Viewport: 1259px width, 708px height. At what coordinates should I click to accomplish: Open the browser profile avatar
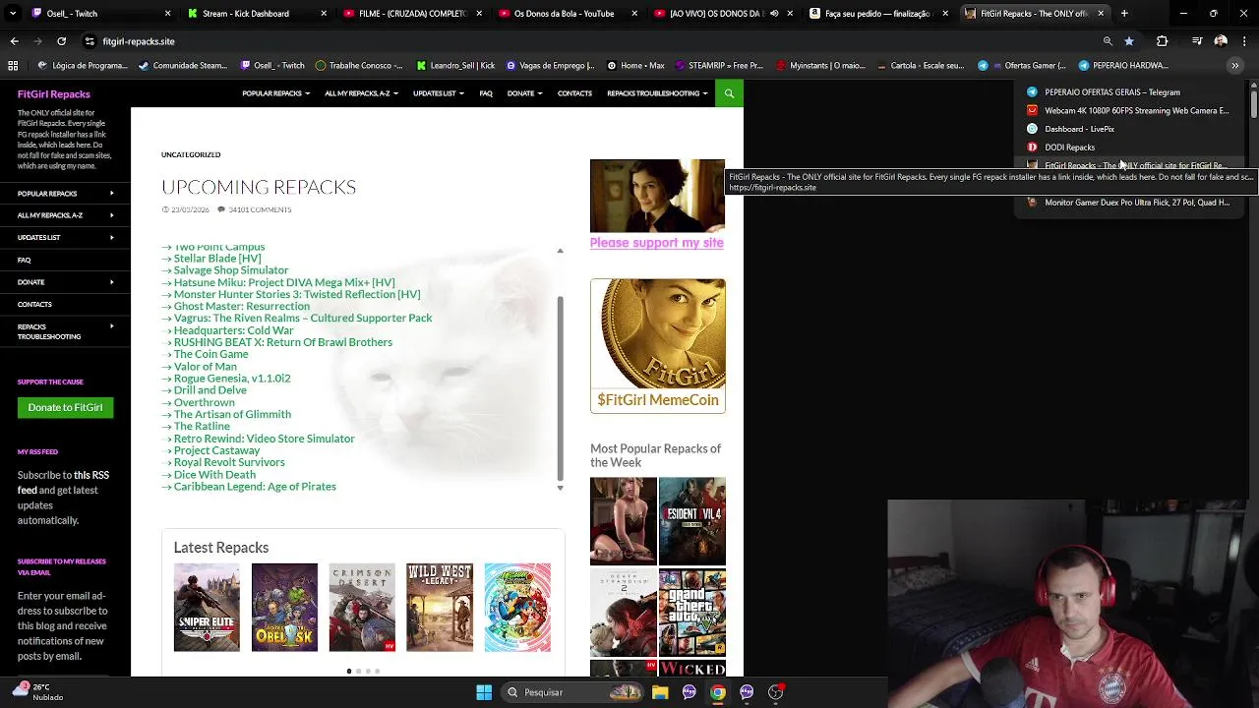pos(1221,41)
